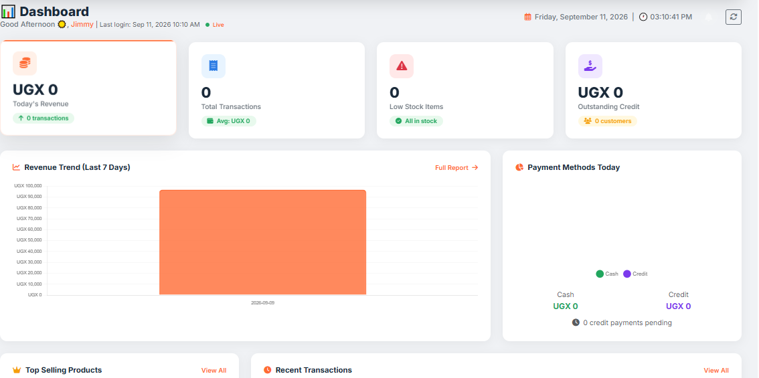Click the hand holding dollar credit icon

coord(590,66)
